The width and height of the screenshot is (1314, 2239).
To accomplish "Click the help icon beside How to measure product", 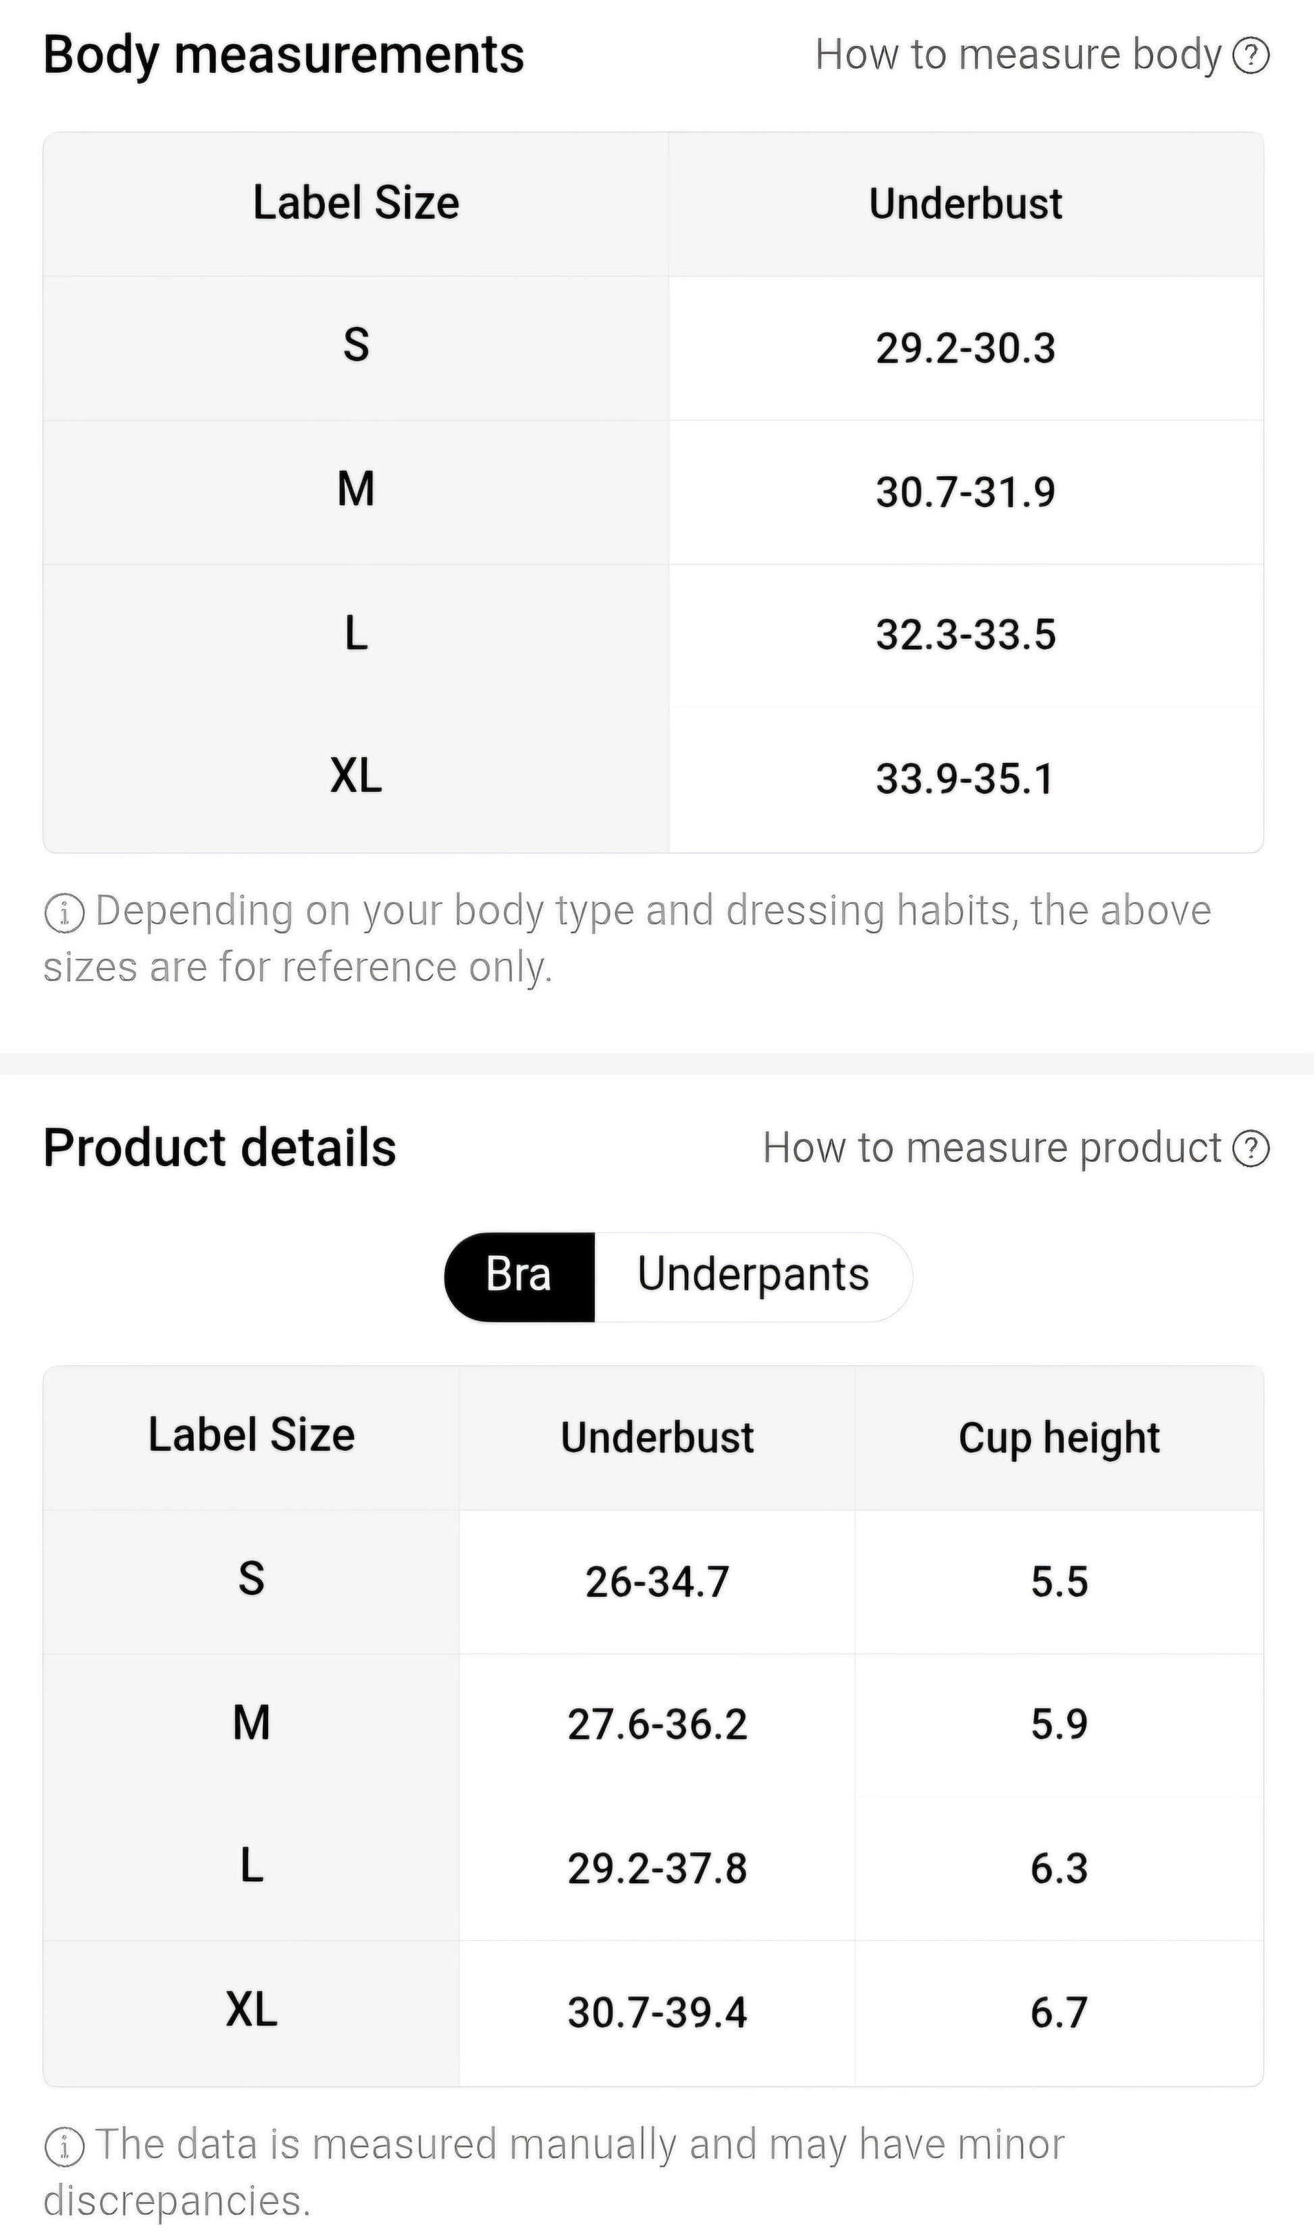I will coord(1251,1148).
